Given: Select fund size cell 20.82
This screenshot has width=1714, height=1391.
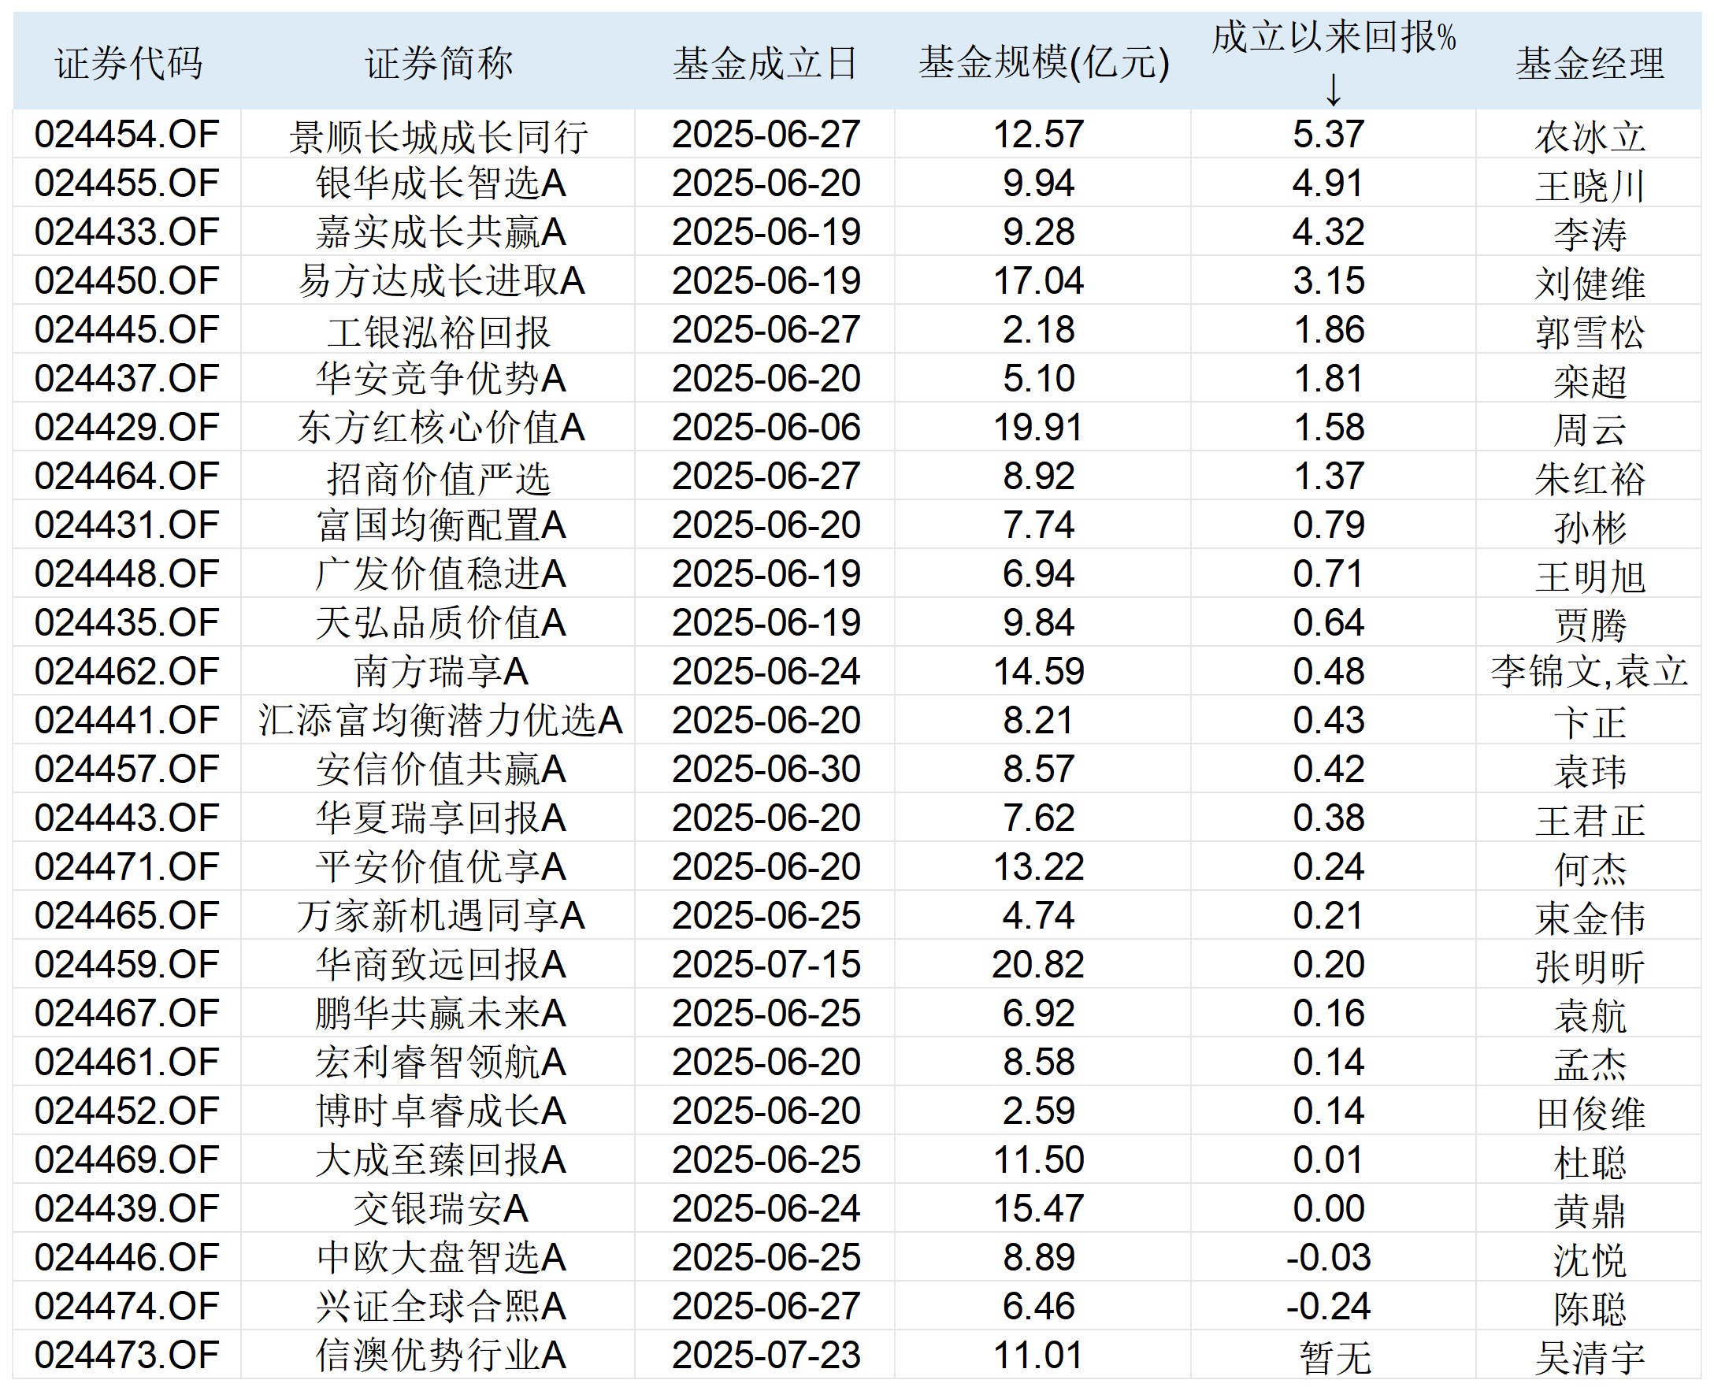Looking at the screenshot, I should 1037,965.
